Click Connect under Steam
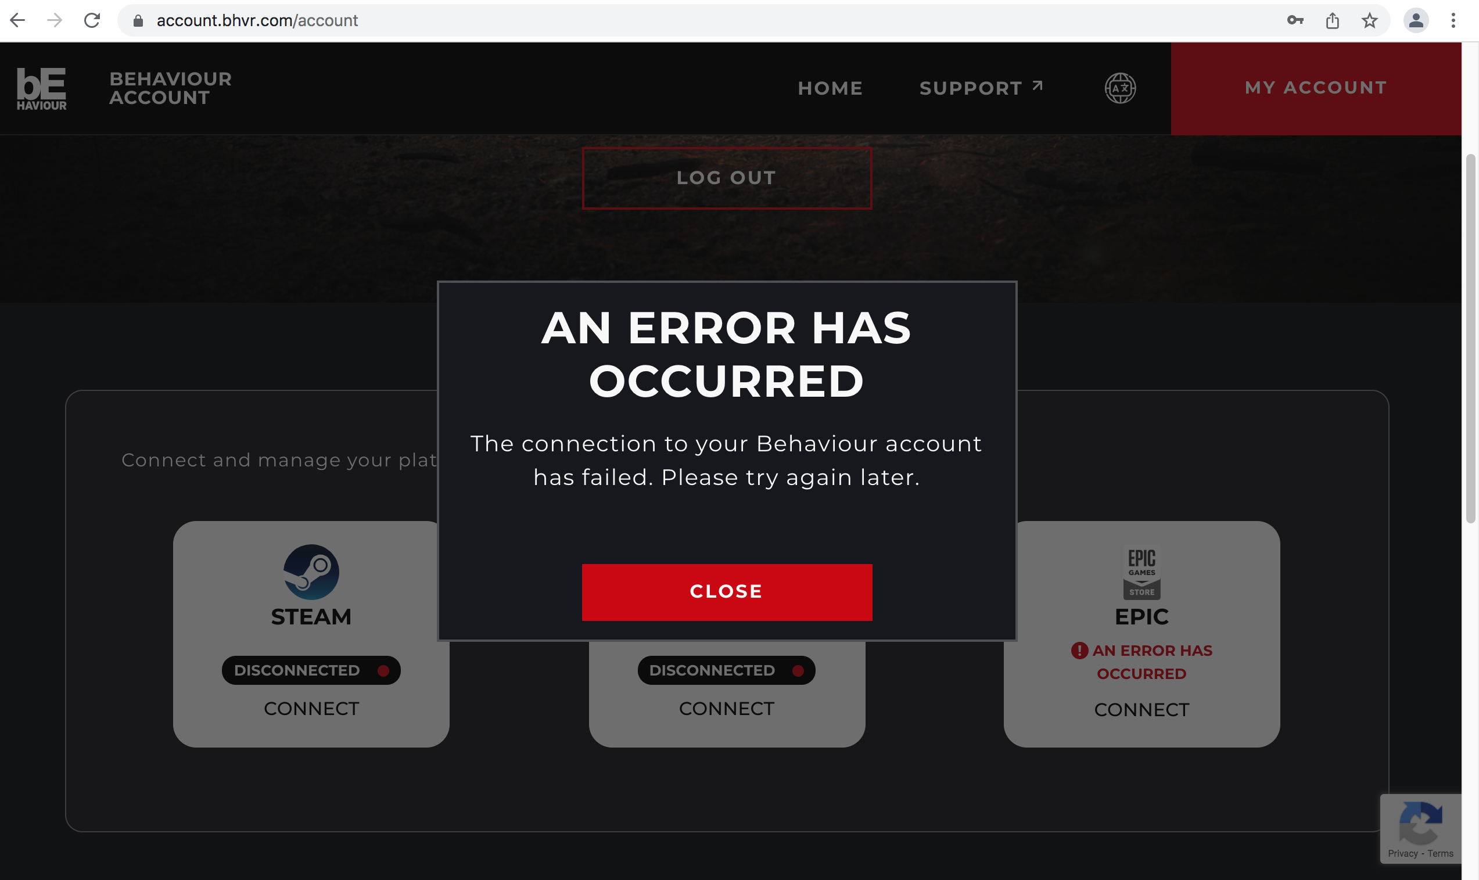Image resolution: width=1479 pixels, height=880 pixels. point(311,709)
